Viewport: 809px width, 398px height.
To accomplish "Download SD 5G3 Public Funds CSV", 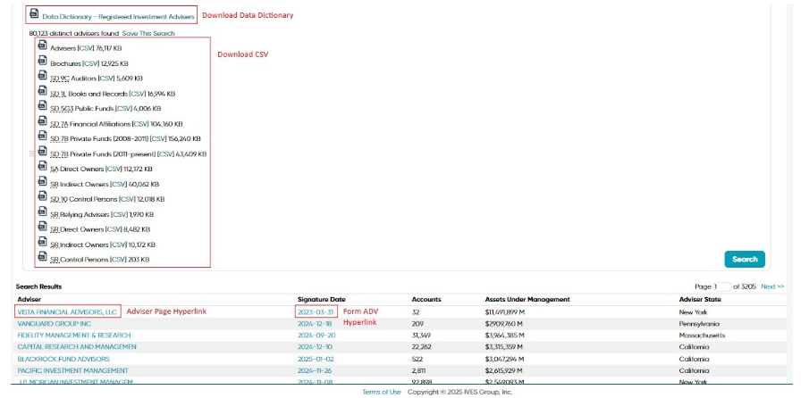I will [x=124, y=109].
